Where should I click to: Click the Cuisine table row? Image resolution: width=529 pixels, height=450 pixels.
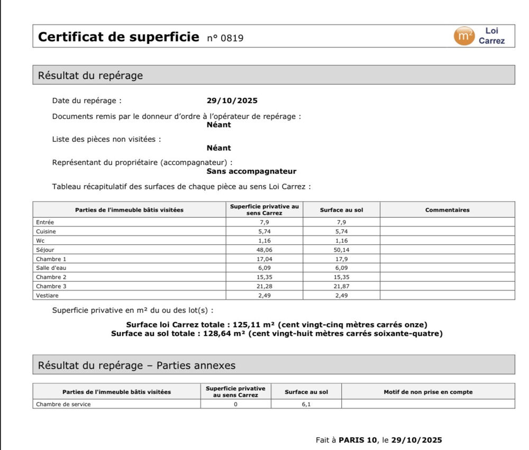[x=127, y=231]
